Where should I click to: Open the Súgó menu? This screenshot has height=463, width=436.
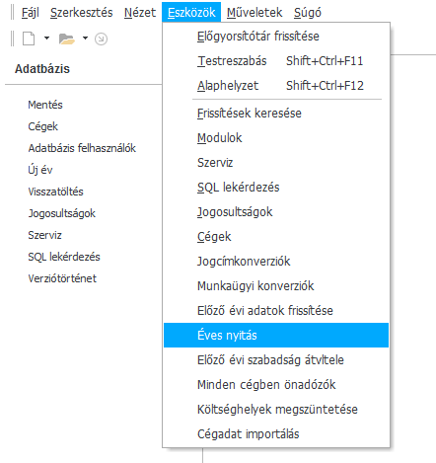click(x=308, y=13)
